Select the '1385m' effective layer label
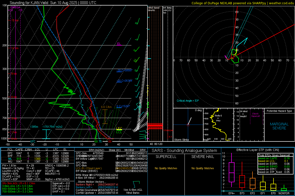 [34, 127]
